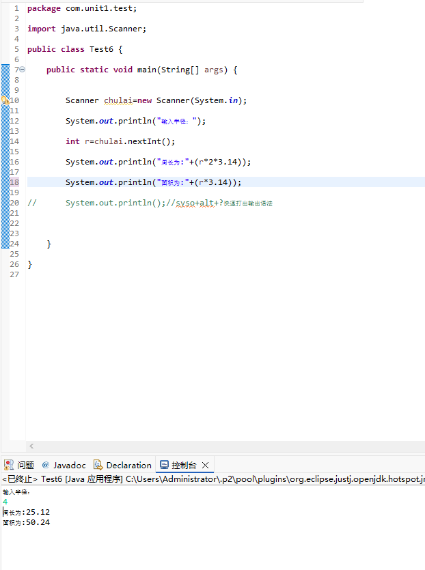Click the console input value 4
The height and width of the screenshot is (570, 425).
click(5, 502)
